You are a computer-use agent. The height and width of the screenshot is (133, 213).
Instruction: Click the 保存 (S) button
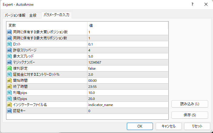[190, 115]
